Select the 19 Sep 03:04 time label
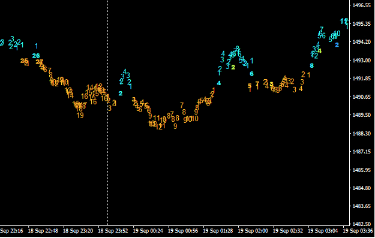Screen dimensions: 375x238 (x=323, y=231)
